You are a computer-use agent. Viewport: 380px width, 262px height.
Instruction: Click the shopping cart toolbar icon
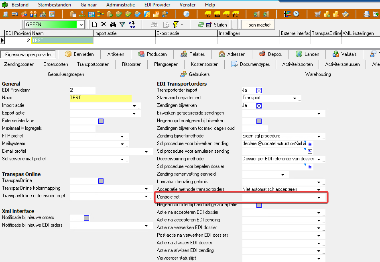click(317, 14)
